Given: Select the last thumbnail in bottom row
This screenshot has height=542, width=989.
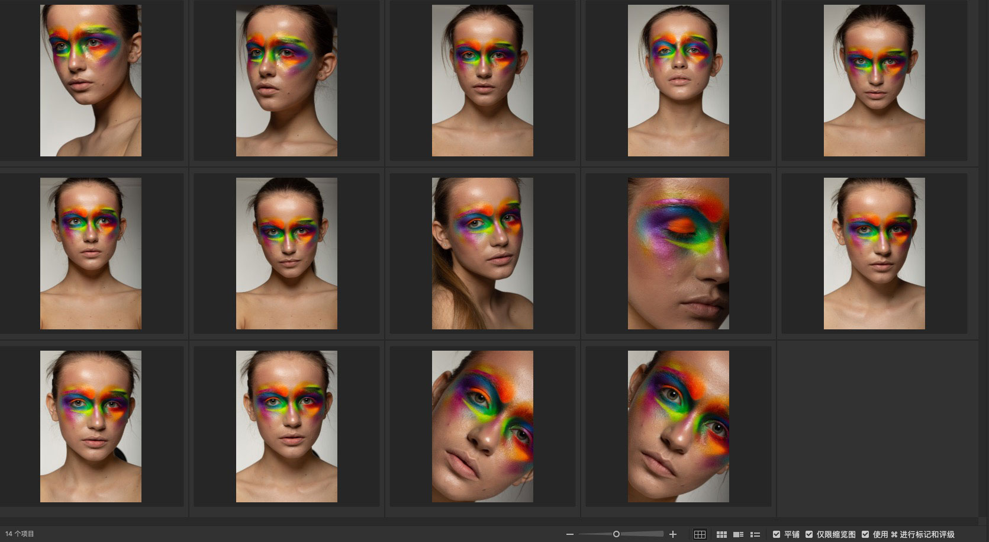Looking at the screenshot, I should [x=678, y=426].
